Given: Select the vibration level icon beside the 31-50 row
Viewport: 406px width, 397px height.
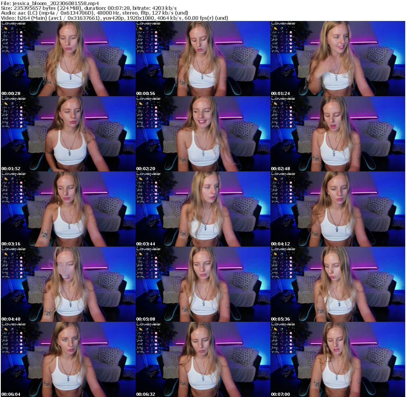Looking at the screenshot, I should tap(17, 44).
